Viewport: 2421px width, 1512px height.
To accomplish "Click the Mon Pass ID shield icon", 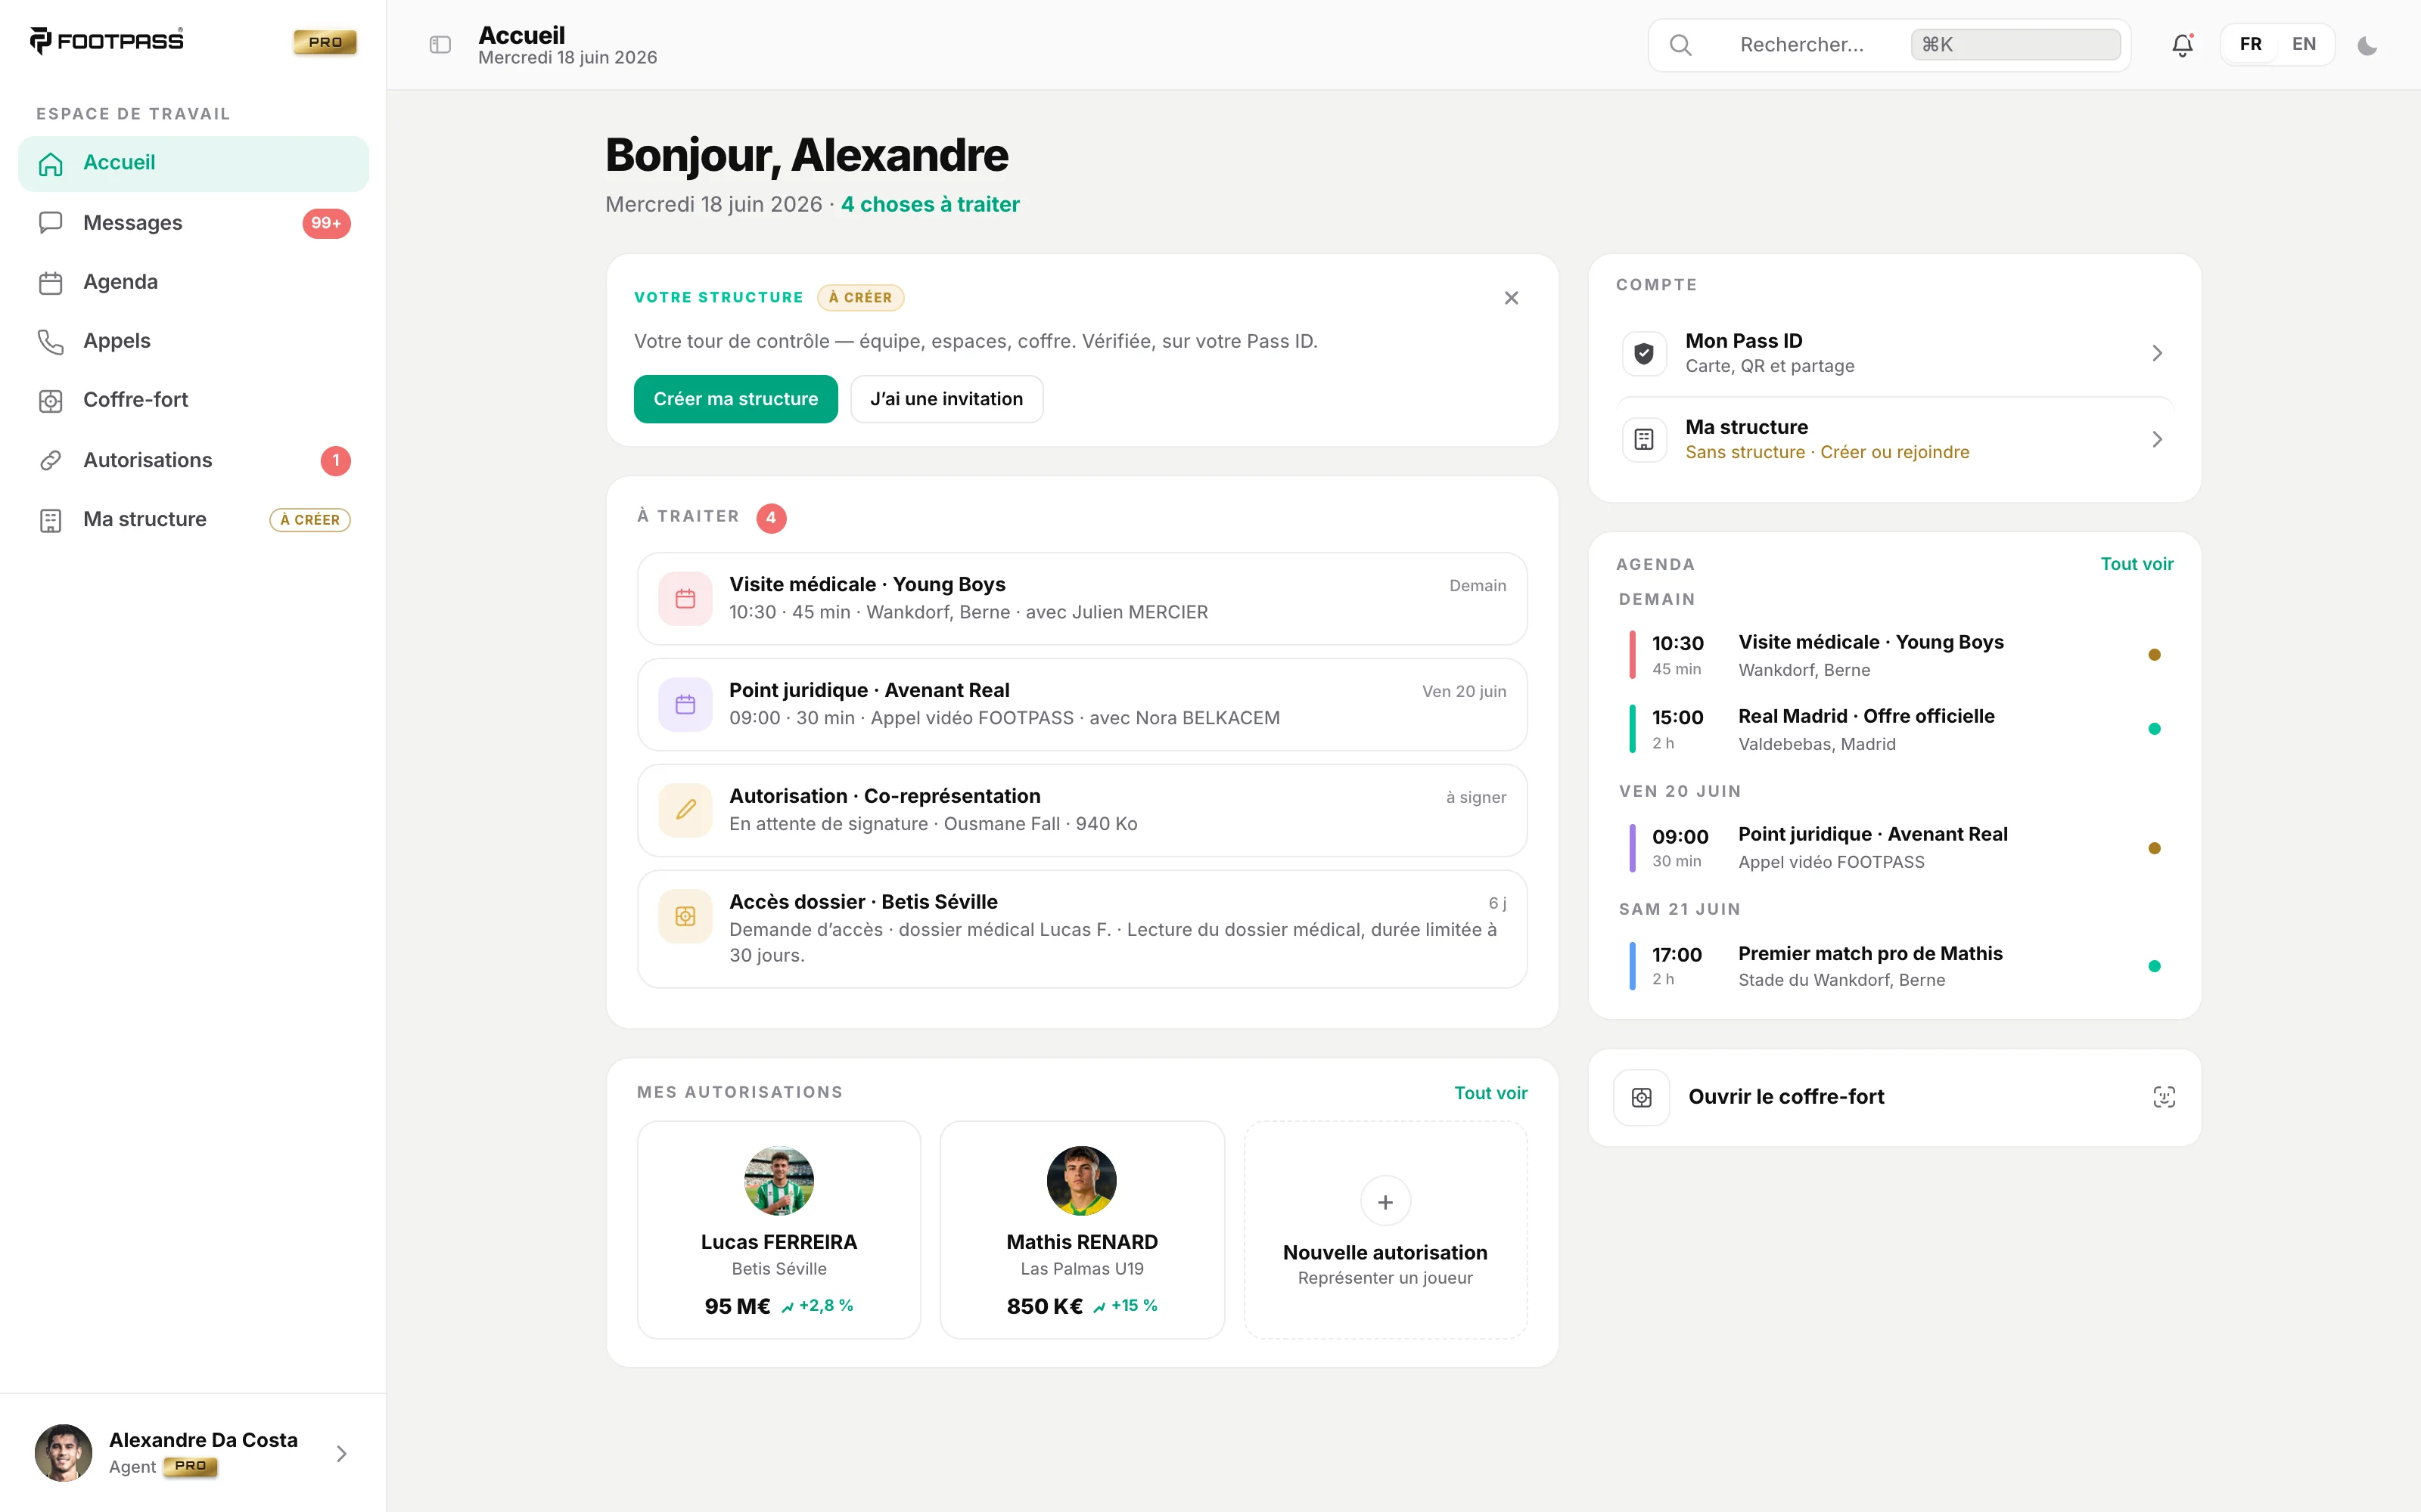I will [x=1644, y=353].
